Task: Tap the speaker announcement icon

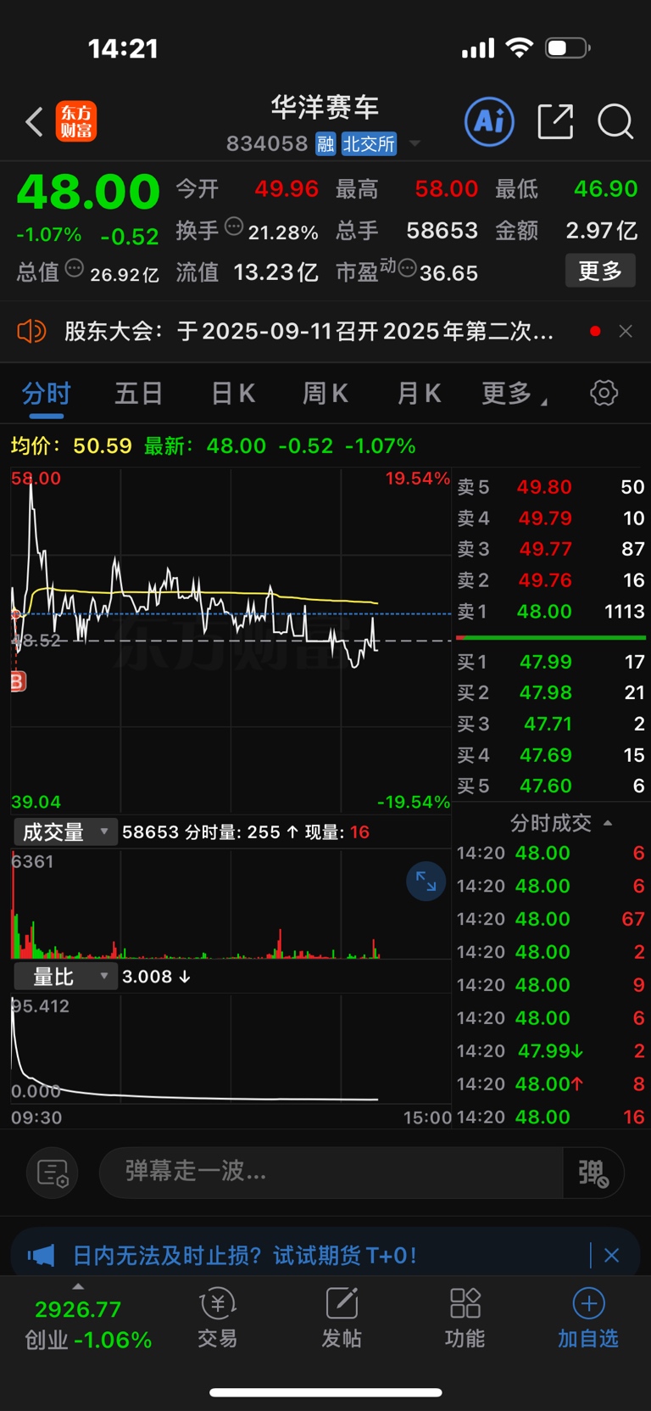Action: click(x=31, y=331)
